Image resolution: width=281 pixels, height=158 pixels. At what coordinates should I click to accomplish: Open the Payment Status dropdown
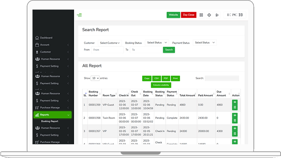pos(205,42)
